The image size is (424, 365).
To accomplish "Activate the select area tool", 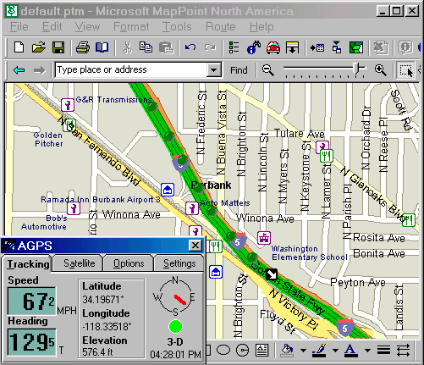I will 406,70.
